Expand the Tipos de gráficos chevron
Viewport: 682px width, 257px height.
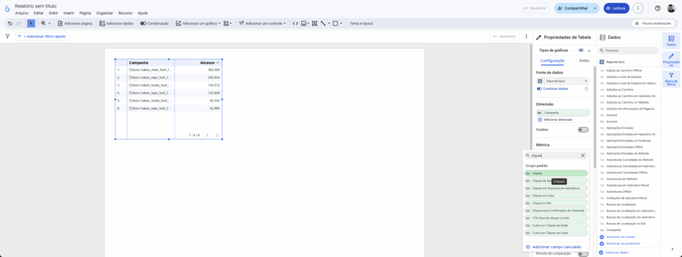(x=589, y=50)
